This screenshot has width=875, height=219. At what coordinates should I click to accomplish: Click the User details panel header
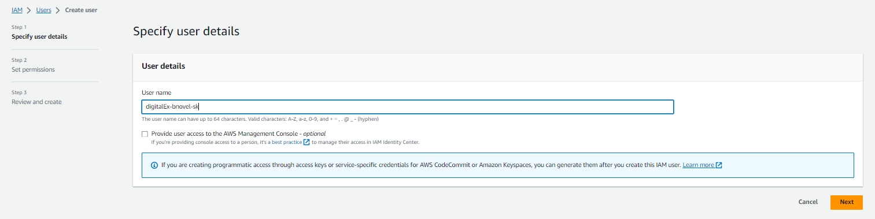point(498,66)
